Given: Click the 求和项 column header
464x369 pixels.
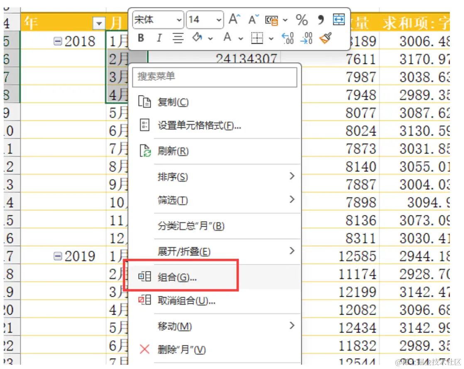Looking at the screenshot, I should click(x=414, y=22).
